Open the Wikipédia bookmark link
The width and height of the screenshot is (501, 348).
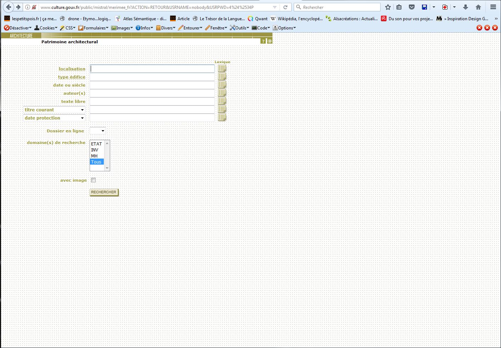(x=296, y=18)
